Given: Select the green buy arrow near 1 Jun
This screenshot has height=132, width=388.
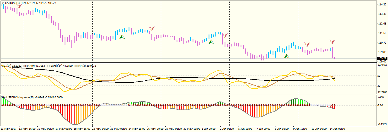Looking at the screenshot, I should coord(211,42).
